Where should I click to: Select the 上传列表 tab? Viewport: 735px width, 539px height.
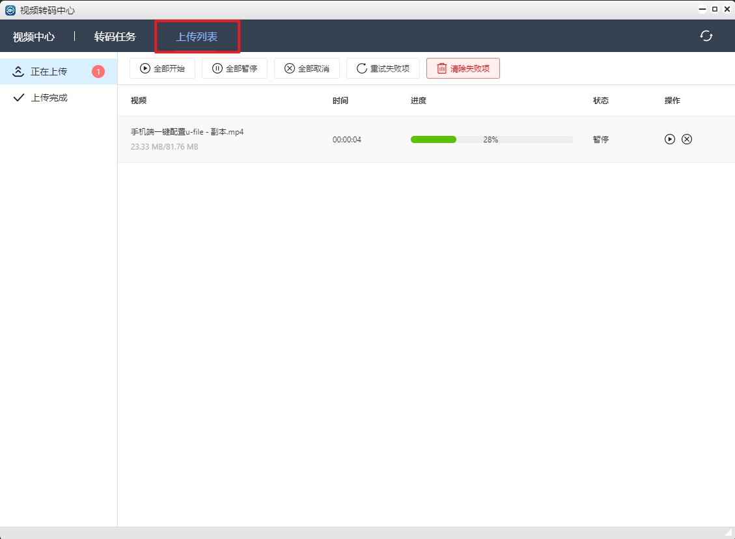click(197, 36)
